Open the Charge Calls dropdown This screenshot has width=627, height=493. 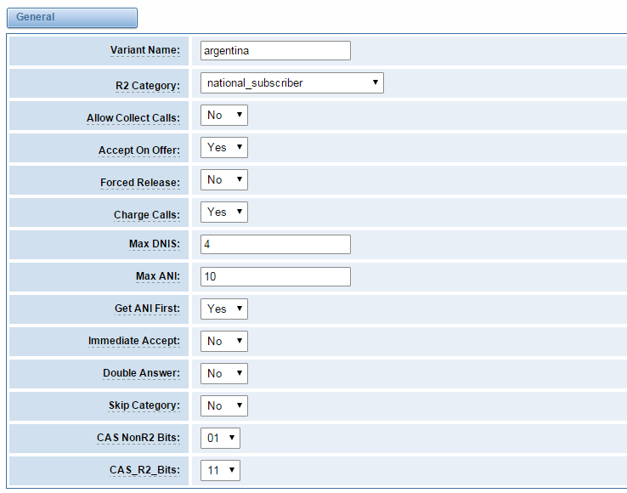coord(224,212)
